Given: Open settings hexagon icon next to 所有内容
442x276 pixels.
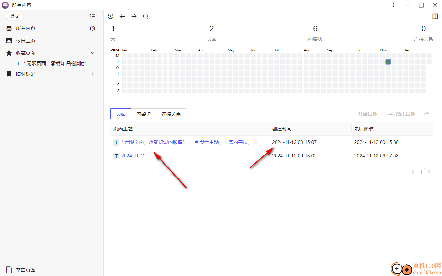Looking at the screenshot, I should 93,28.
